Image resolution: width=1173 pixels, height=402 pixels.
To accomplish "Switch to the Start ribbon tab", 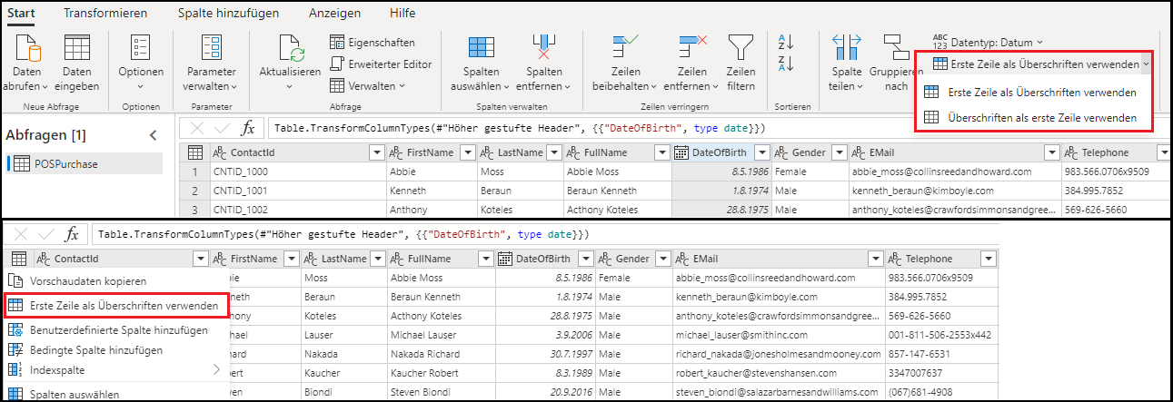I will point(21,13).
